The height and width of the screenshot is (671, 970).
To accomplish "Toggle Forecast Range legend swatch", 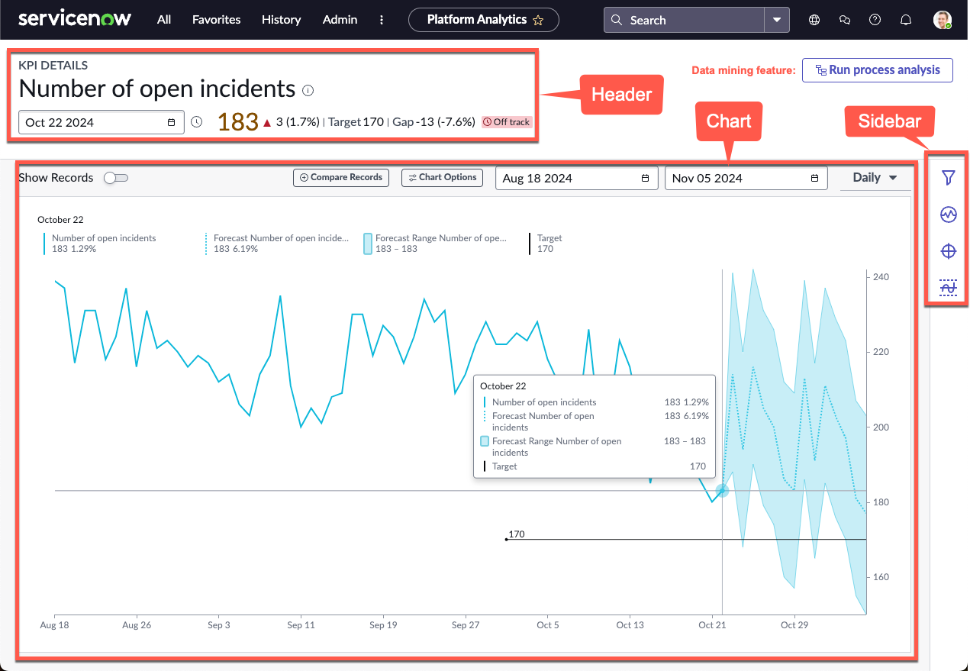I will [x=368, y=244].
